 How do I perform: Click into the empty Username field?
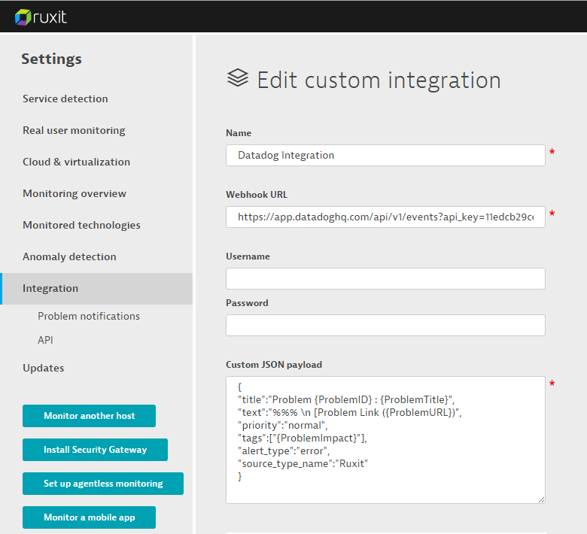click(x=385, y=278)
